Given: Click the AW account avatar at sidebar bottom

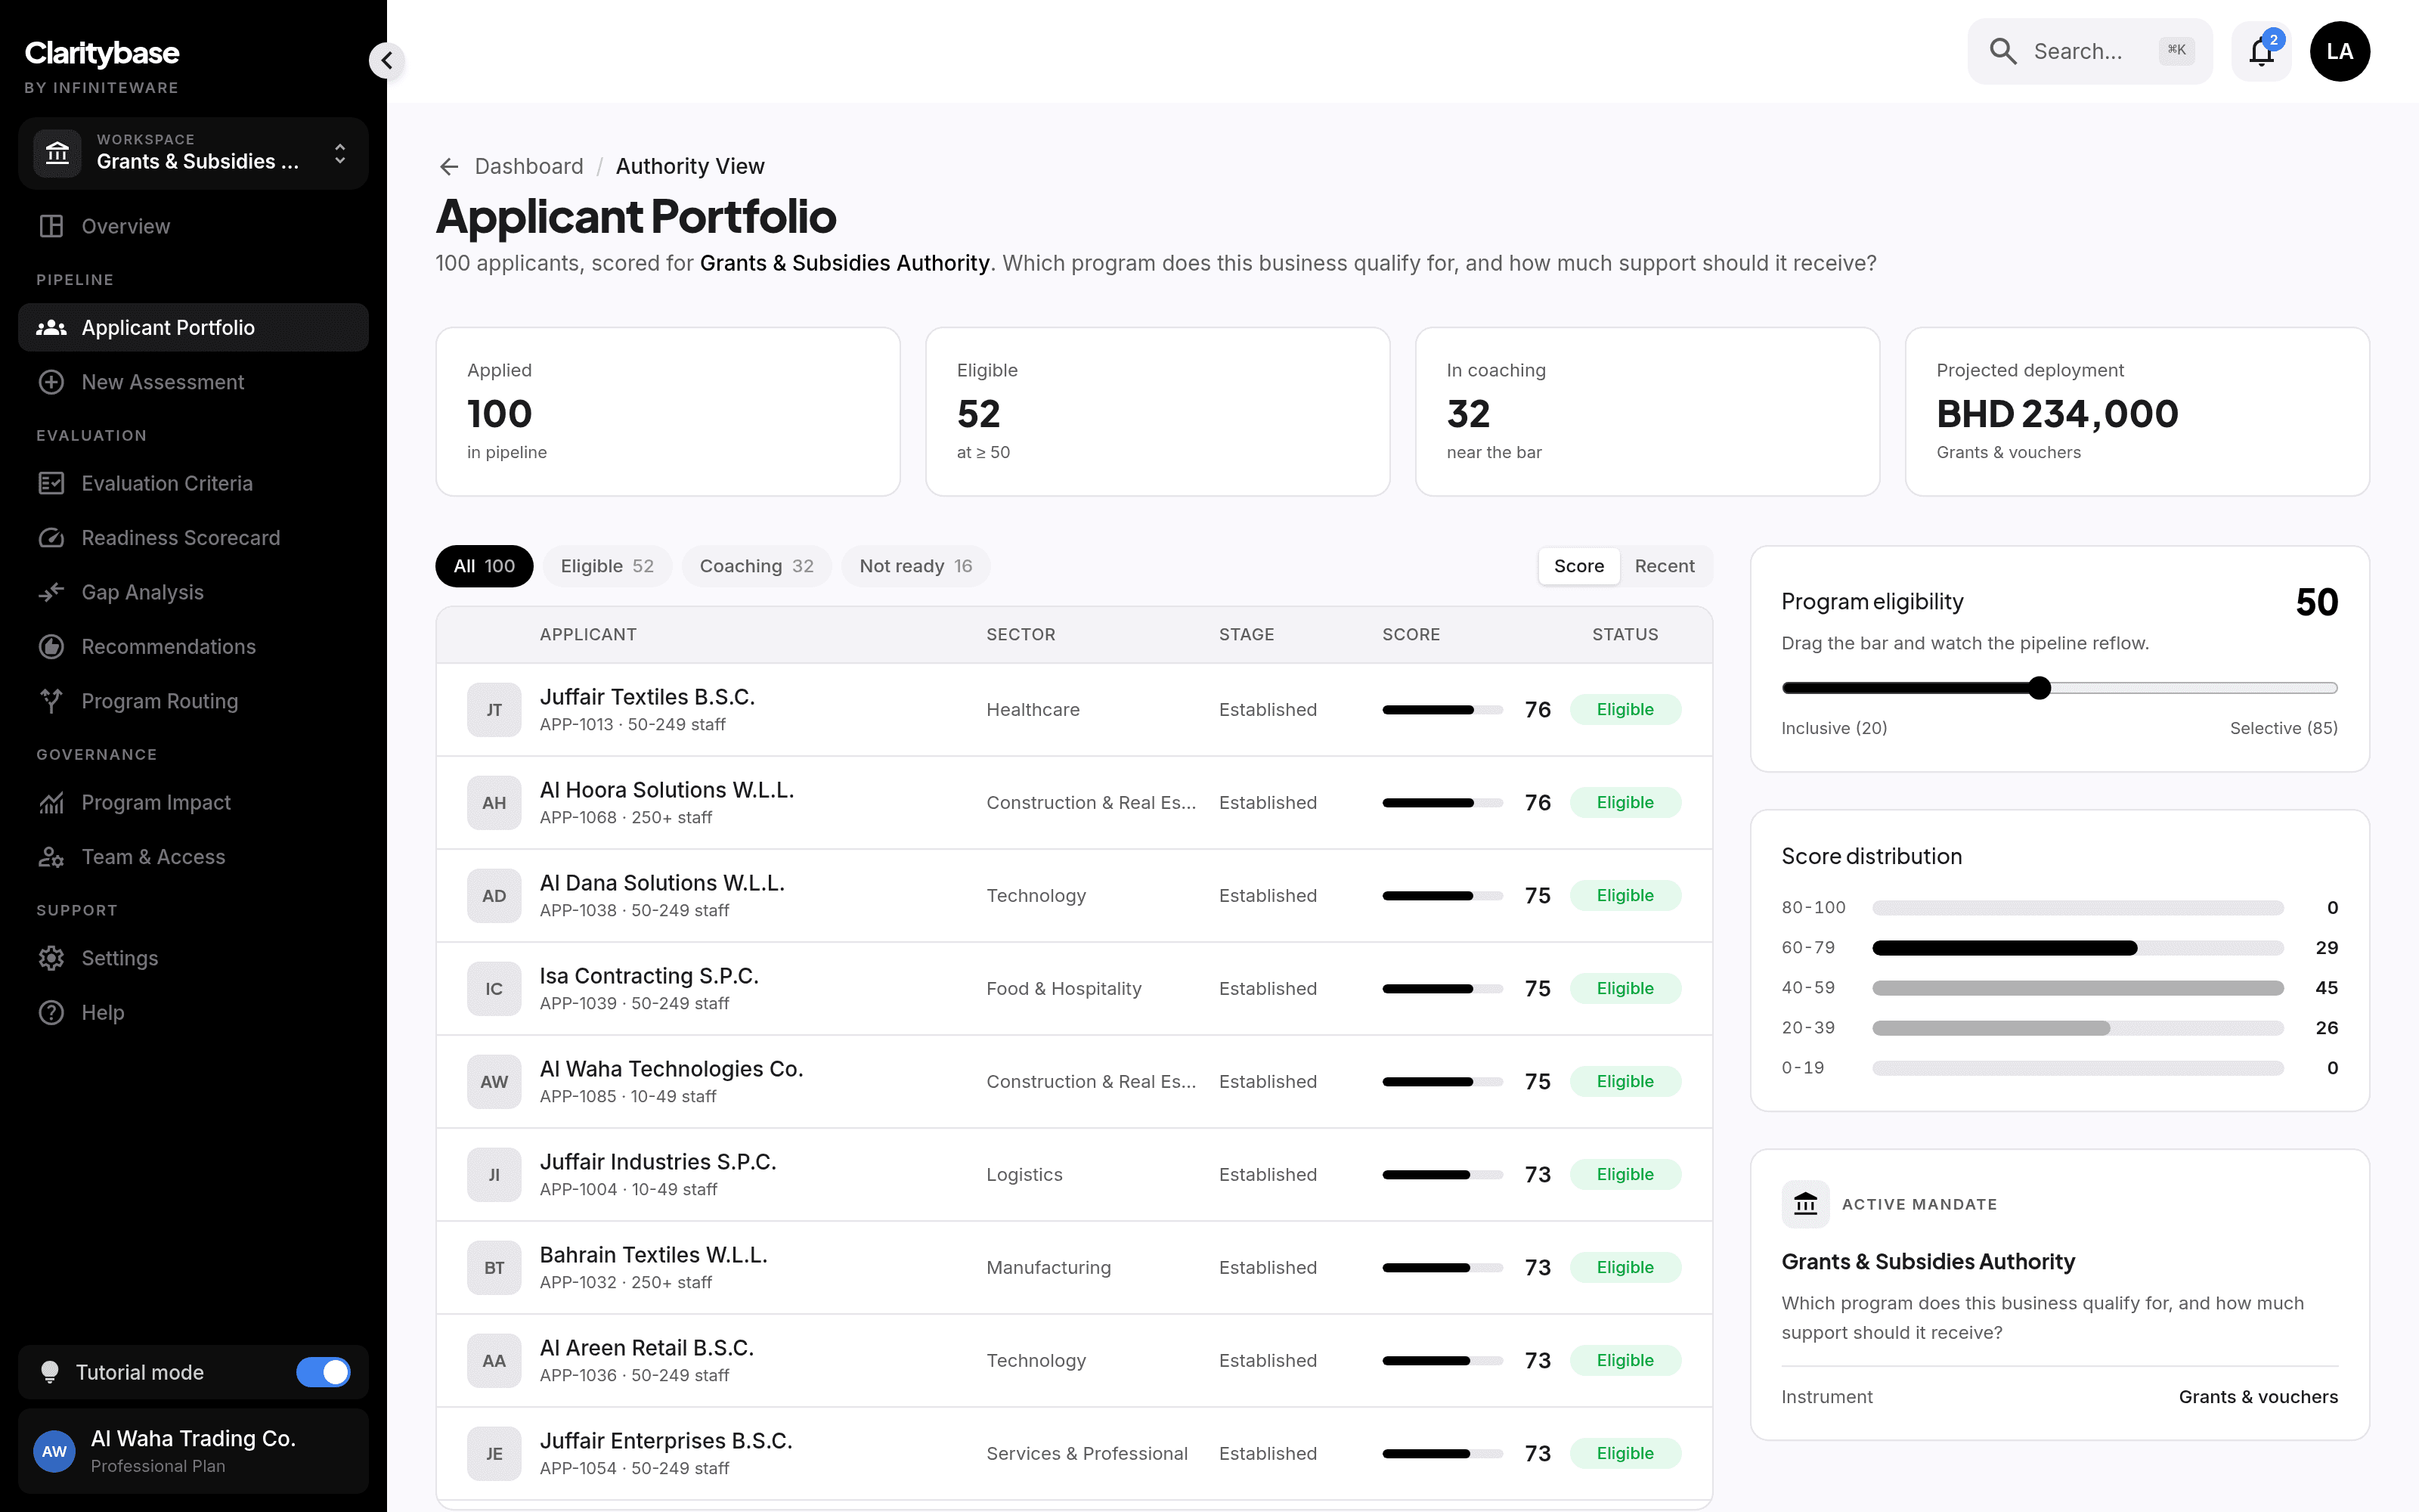Looking at the screenshot, I should click(x=55, y=1451).
